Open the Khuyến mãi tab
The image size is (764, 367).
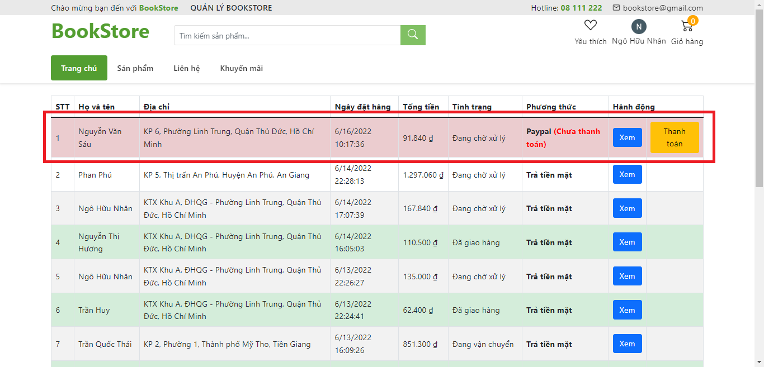[x=241, y=68]
